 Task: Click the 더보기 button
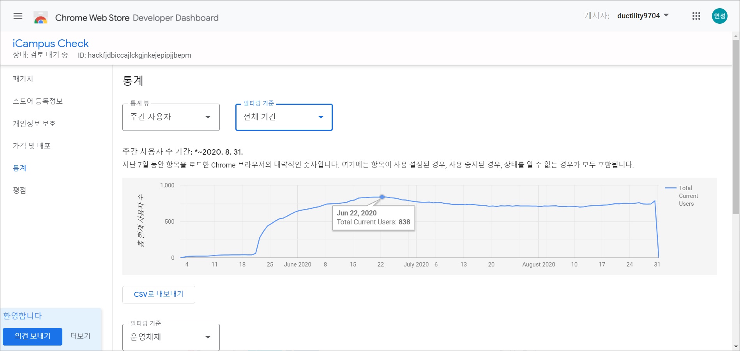point(80,336)
